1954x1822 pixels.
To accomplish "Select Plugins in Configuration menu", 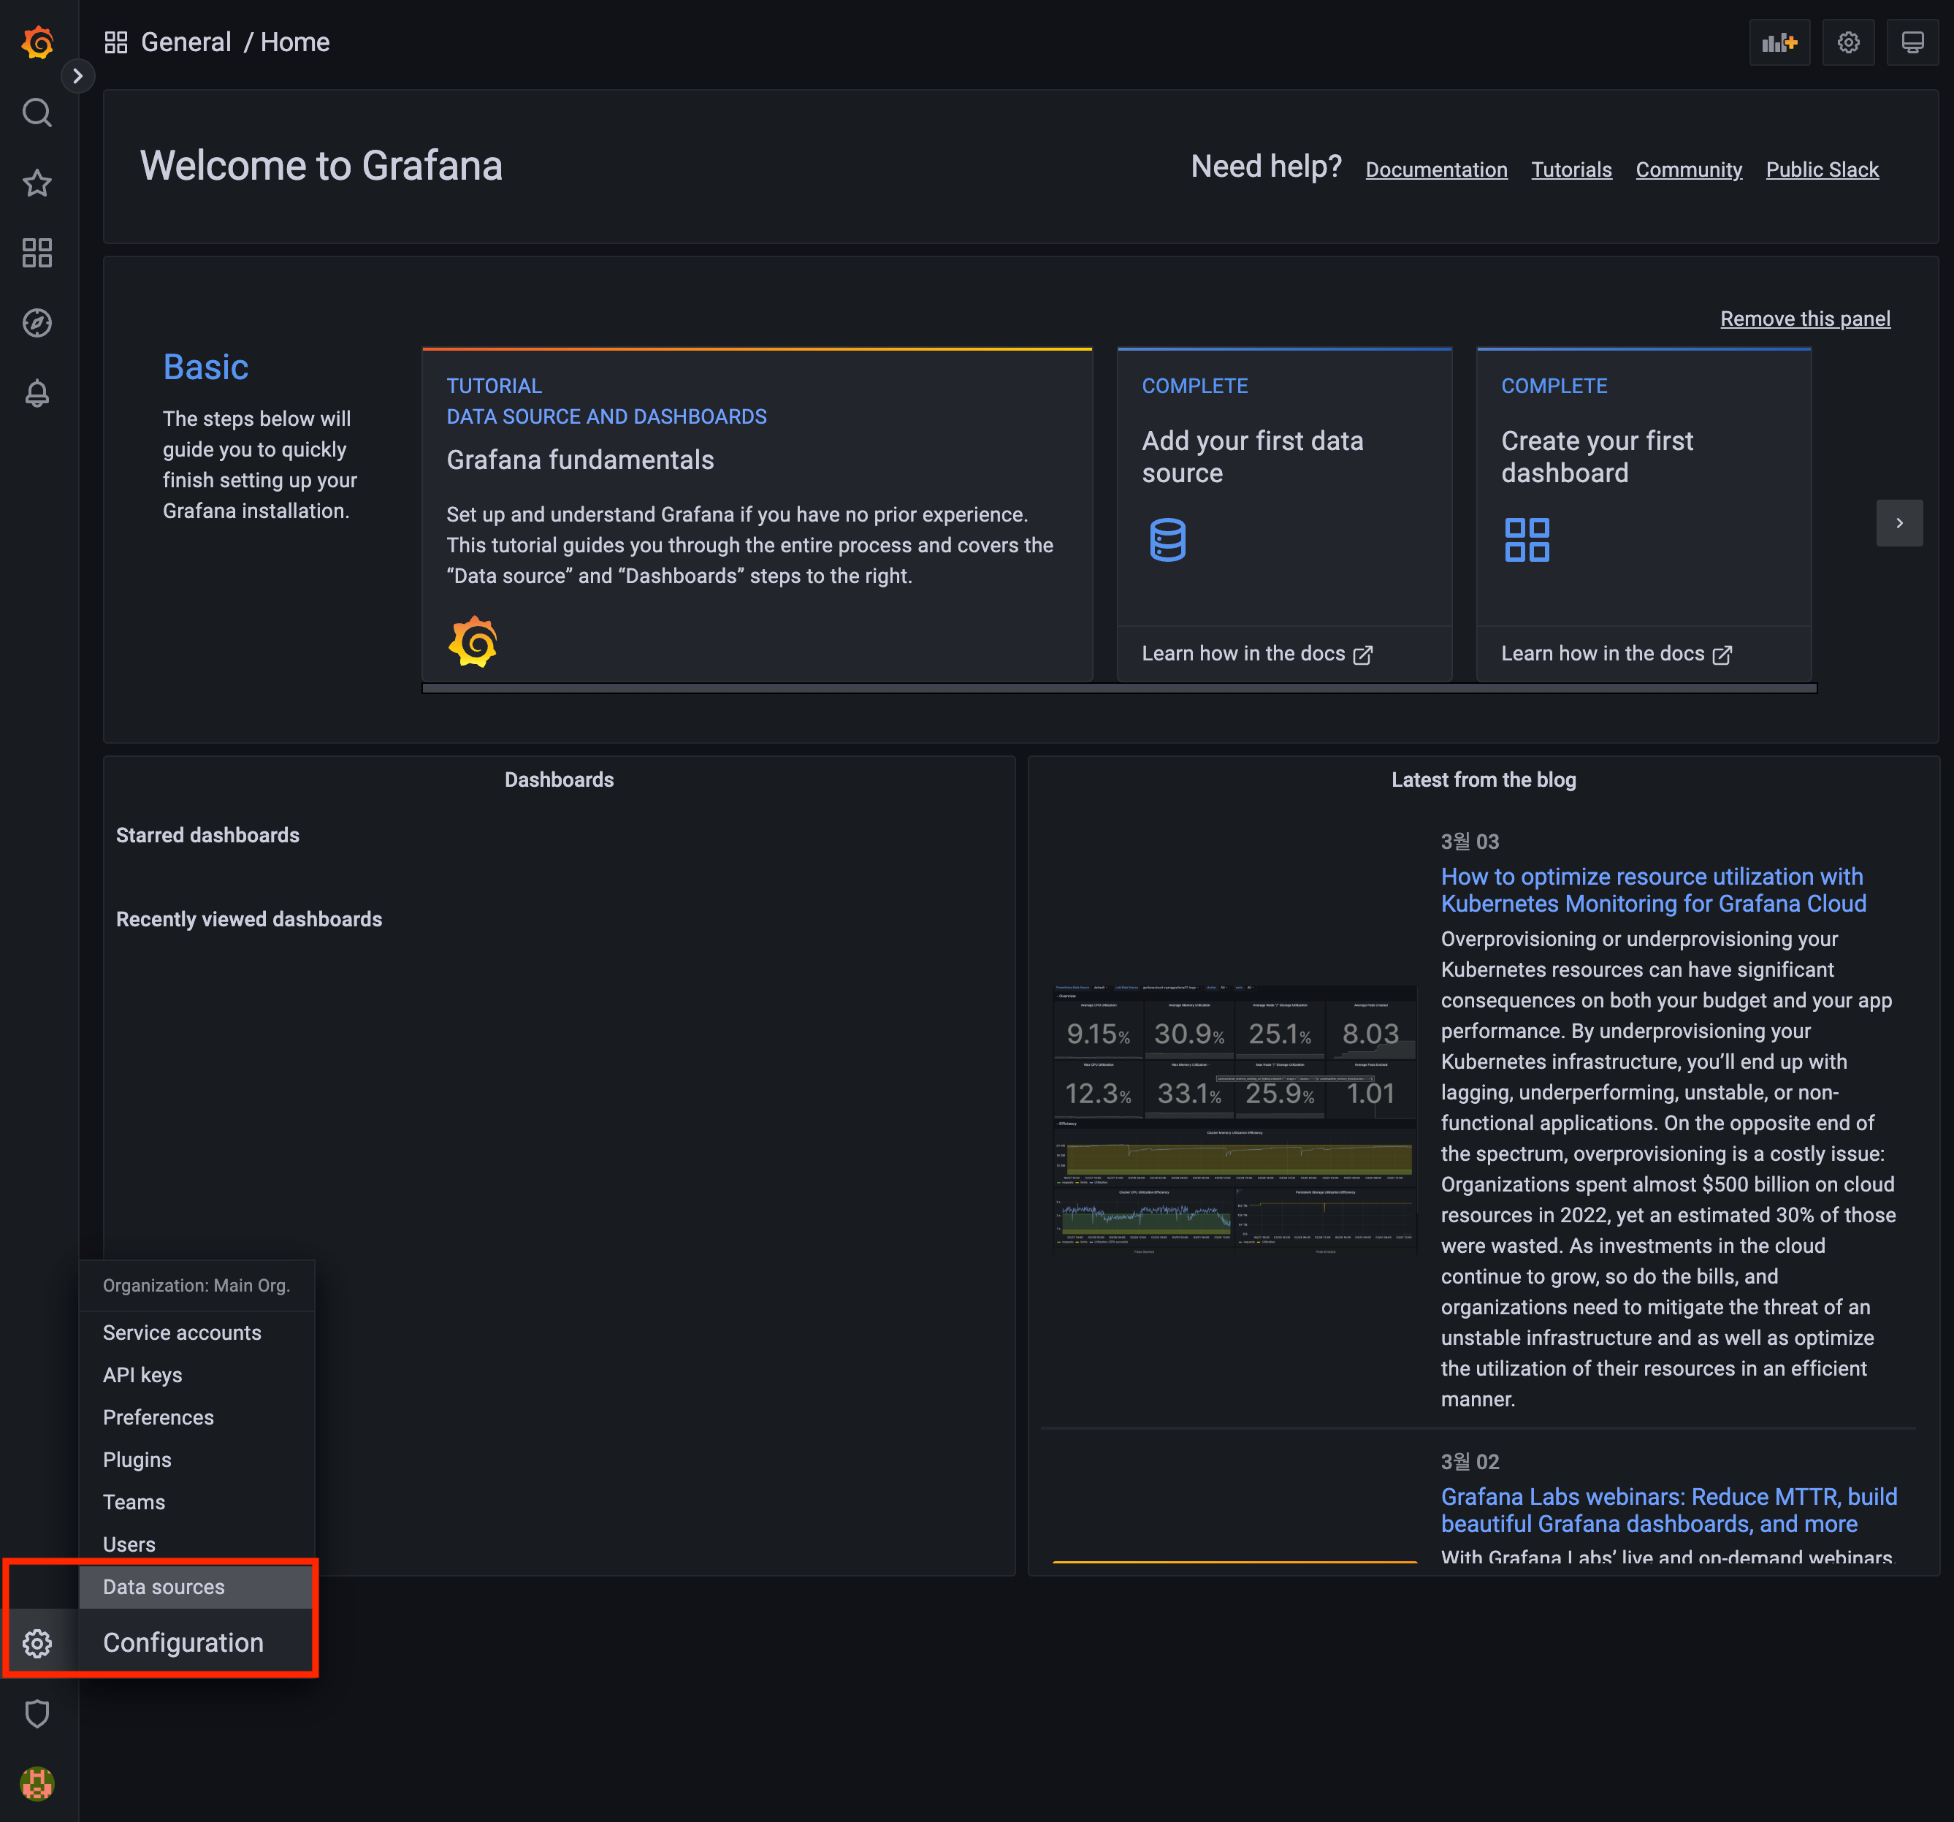I will click(137, 1459).
